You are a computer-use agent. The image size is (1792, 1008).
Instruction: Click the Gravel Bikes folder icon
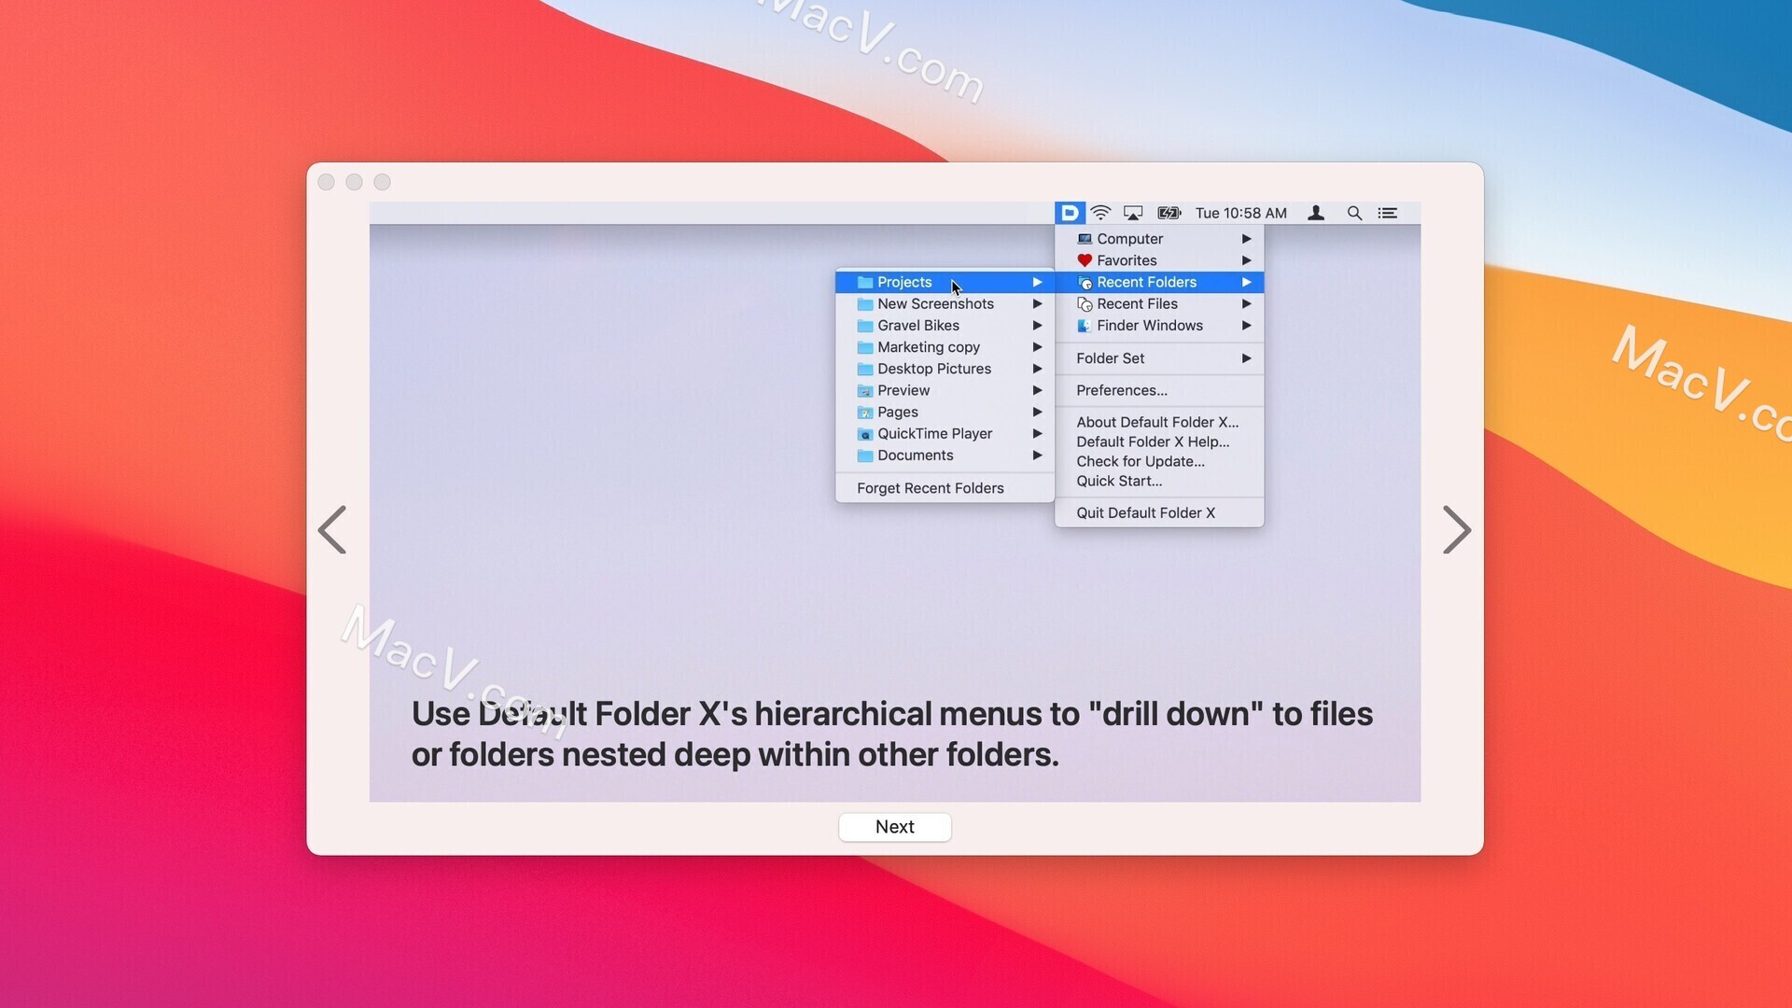click(865, 326)
